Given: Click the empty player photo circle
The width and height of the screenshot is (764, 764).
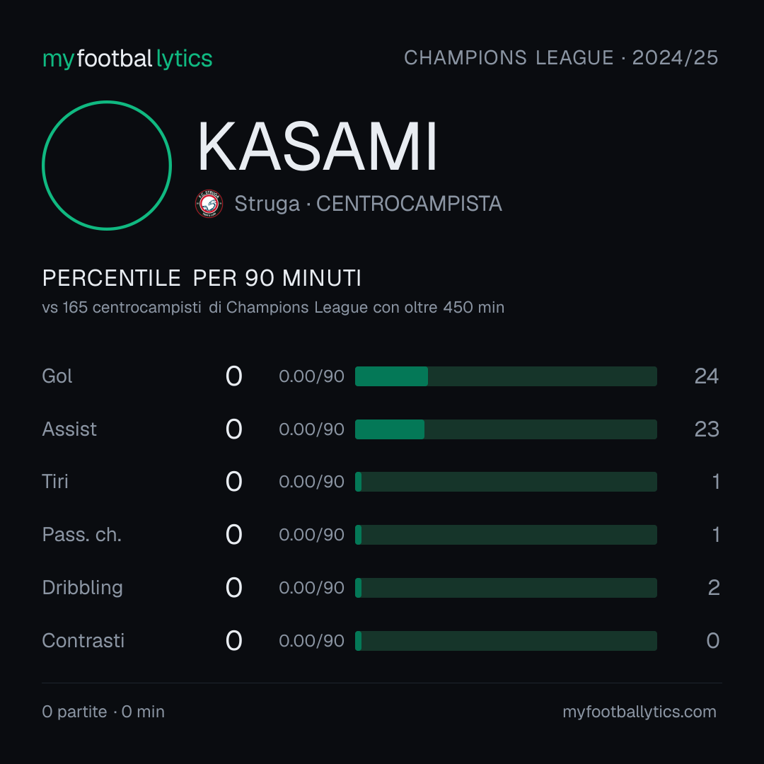Looking at the screenshot, I should click(x=107, y=165).
